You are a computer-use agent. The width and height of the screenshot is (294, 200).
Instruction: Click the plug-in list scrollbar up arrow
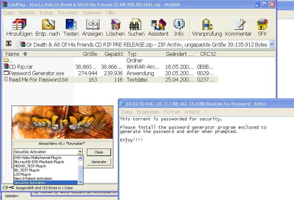[x=81, y=158]
